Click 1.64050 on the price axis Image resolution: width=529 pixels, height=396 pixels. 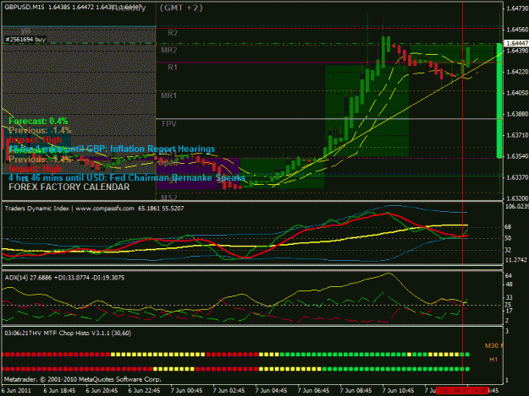click(517, 93)
